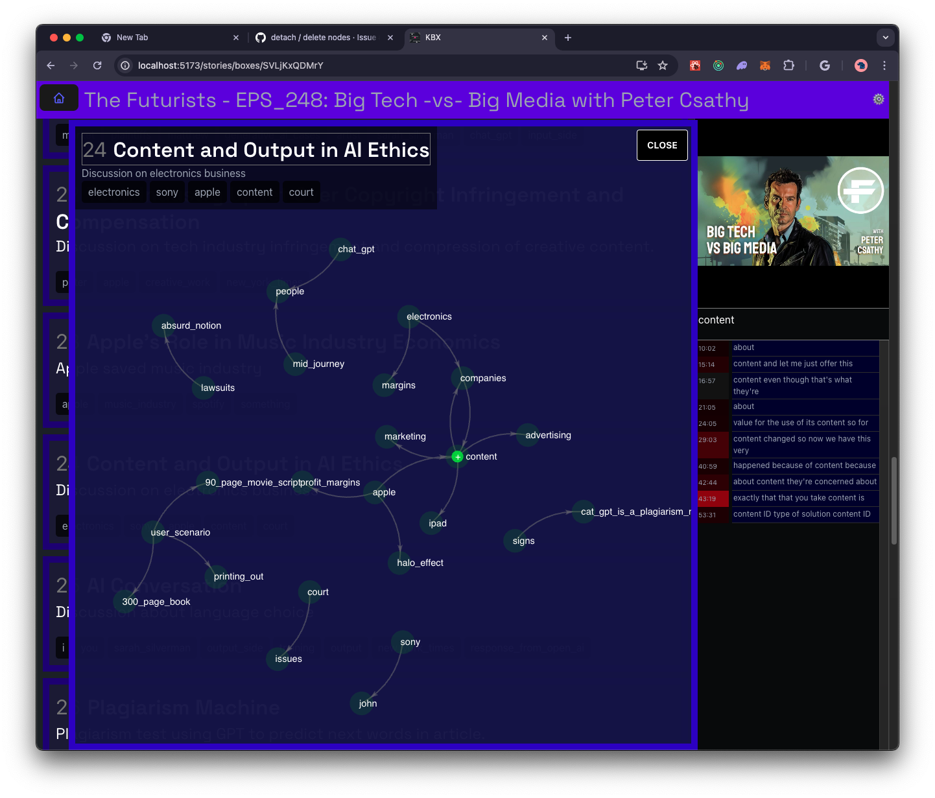
Task: Open the Chrome three-dot menu
Action: coord(884,65)
